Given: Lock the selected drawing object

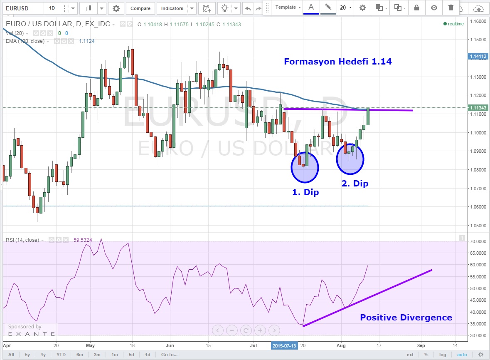Looking at the screenshot, I should (417, 7).
